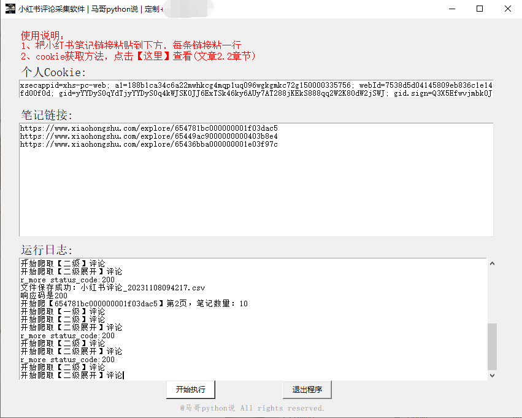Place cursor on the URL ending 1e03f97c

click(148, 144)
